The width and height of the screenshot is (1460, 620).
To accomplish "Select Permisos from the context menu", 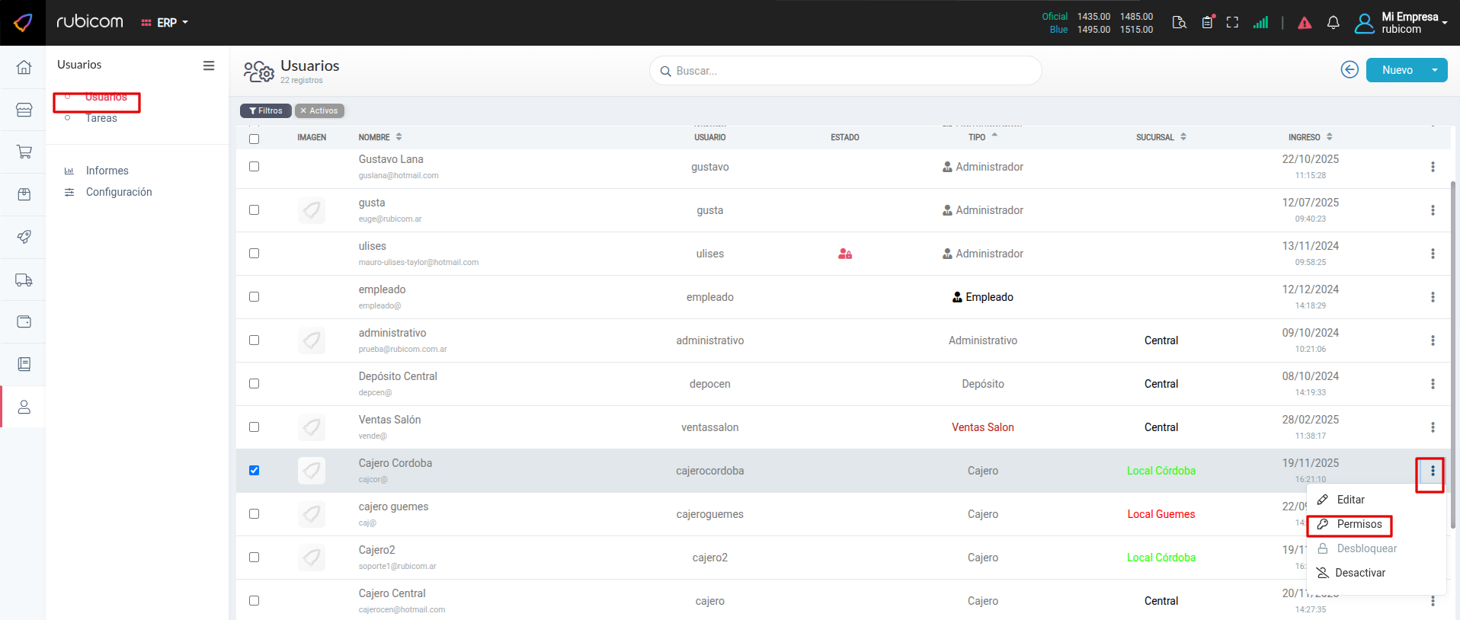I will [x=1359, y=524].
